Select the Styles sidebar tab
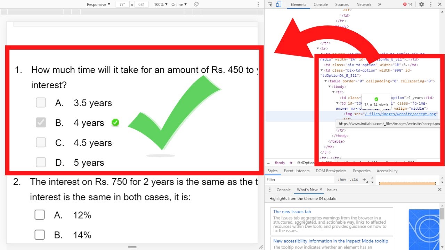Image resolution: width=445 pixels, height=250 pixels. pos(273,171)
